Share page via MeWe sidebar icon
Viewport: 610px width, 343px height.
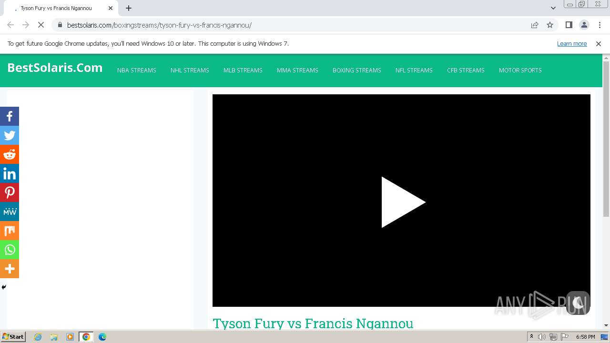click(x=10, y=212)
